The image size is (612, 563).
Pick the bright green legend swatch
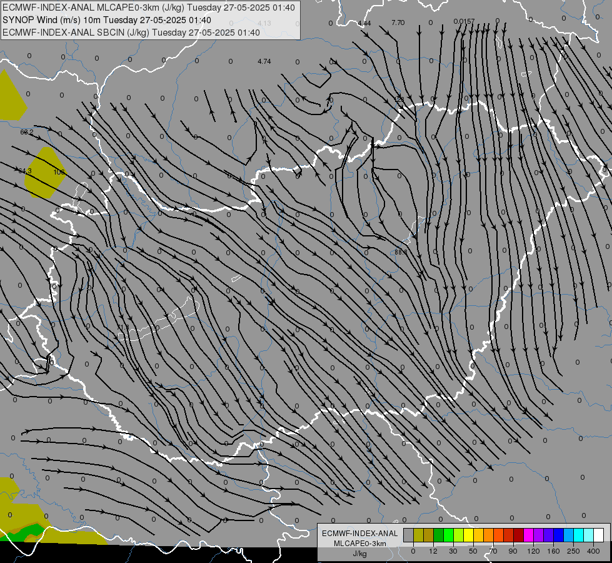pyautogui.click(x=448, y=535)
